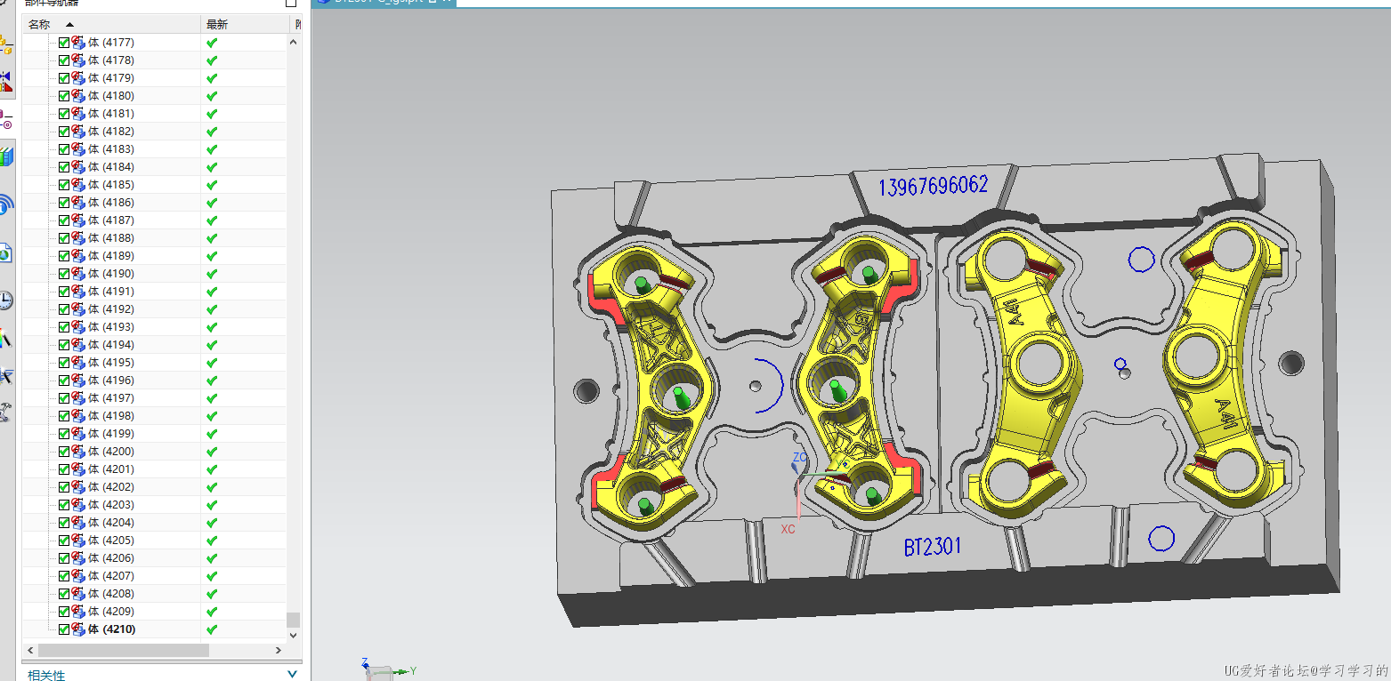Click the horizontal scrollbar left arrow
The image size is (1391, 681).
coord(30,651)
